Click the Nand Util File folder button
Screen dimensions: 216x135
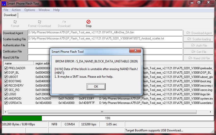[199, 58]
